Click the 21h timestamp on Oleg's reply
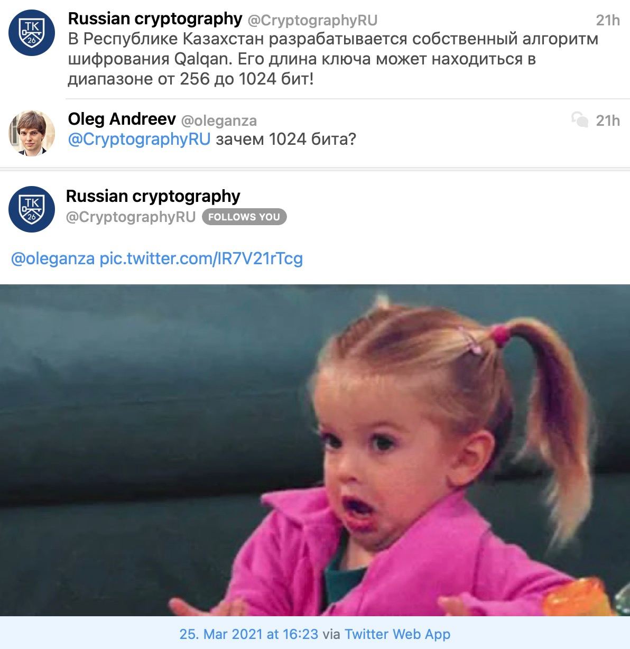 [x=608, y=120]
